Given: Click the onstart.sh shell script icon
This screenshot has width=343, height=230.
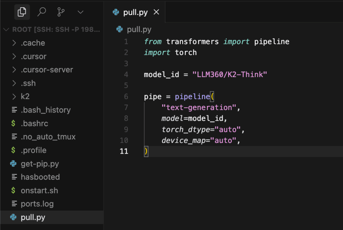Looking at the screenshot, I should point(13,190).
